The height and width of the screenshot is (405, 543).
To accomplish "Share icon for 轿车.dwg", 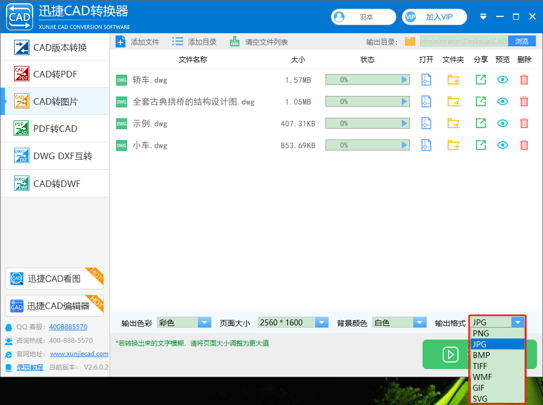I will tap(481, 80).
